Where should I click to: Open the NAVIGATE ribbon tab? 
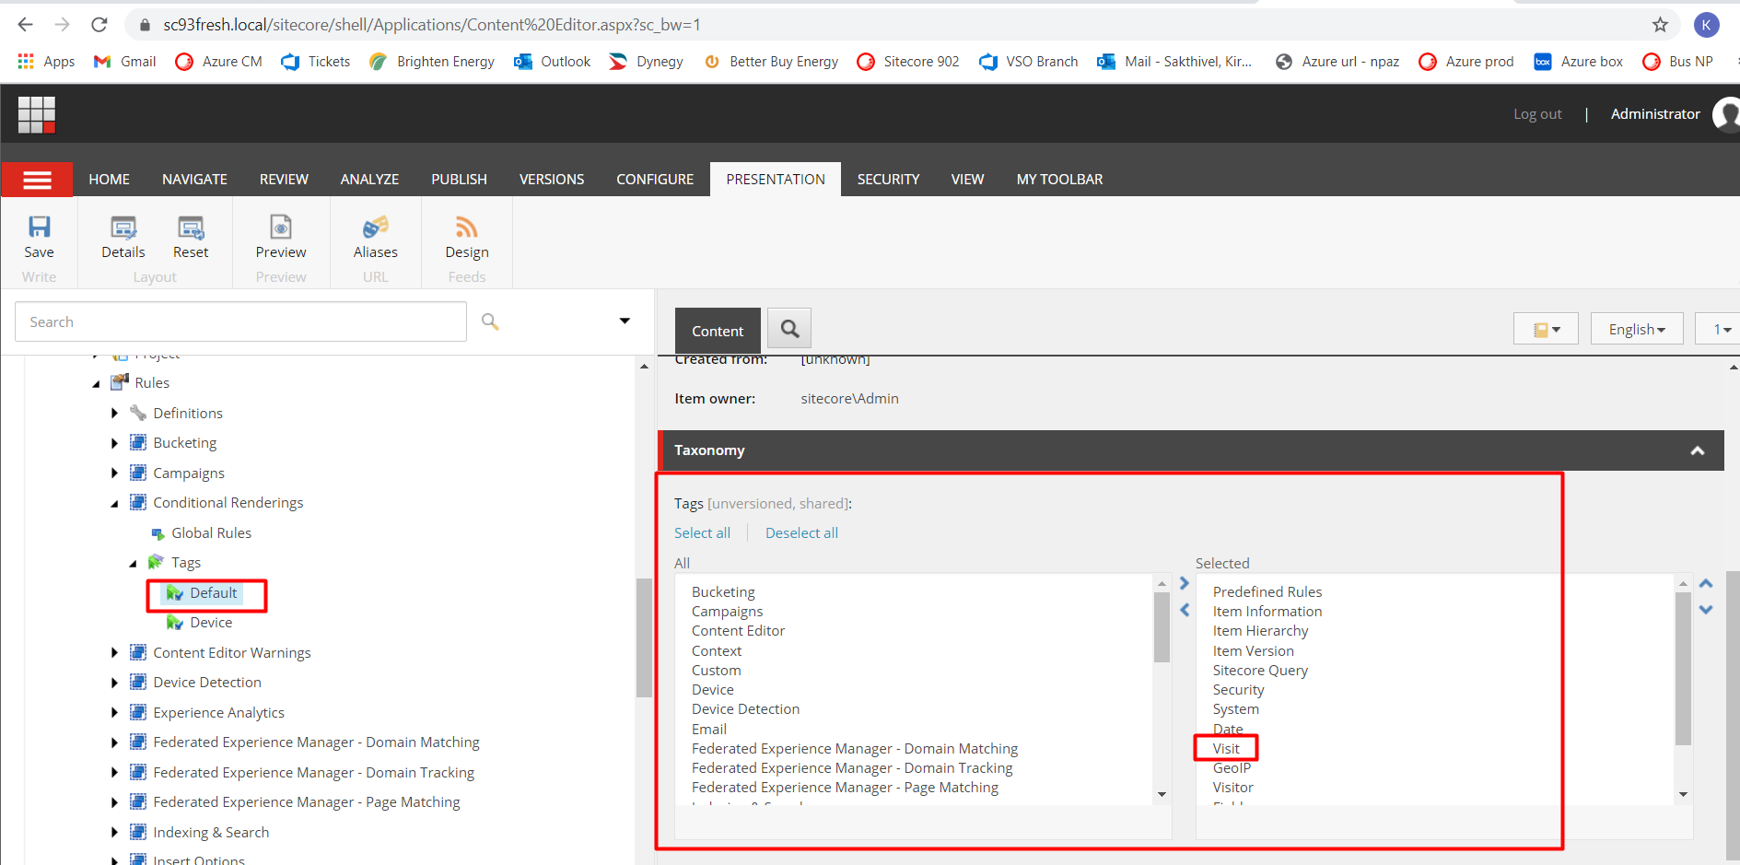coord(194,180)
